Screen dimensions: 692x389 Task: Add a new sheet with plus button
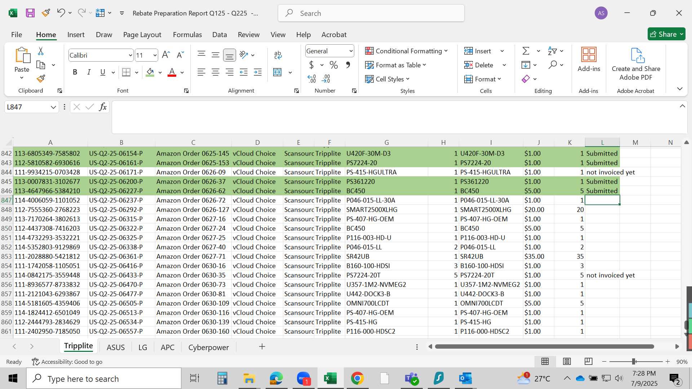[262, 346]
